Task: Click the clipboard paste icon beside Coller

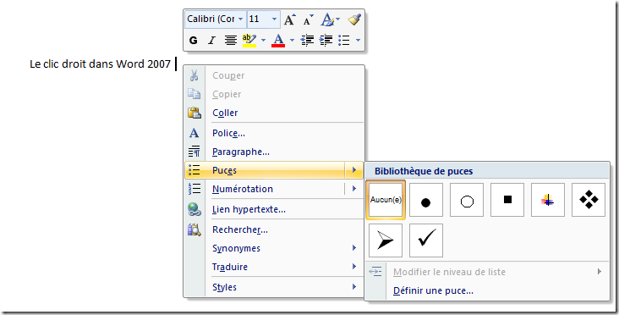Action: (194, 113)
